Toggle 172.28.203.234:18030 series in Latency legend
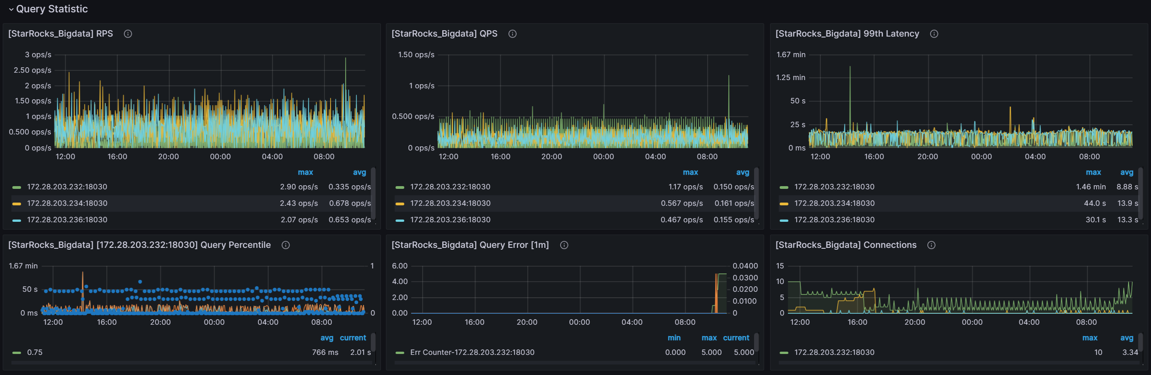The width and height of the screenshot is (1151, 375). click(x=835, y=204)
